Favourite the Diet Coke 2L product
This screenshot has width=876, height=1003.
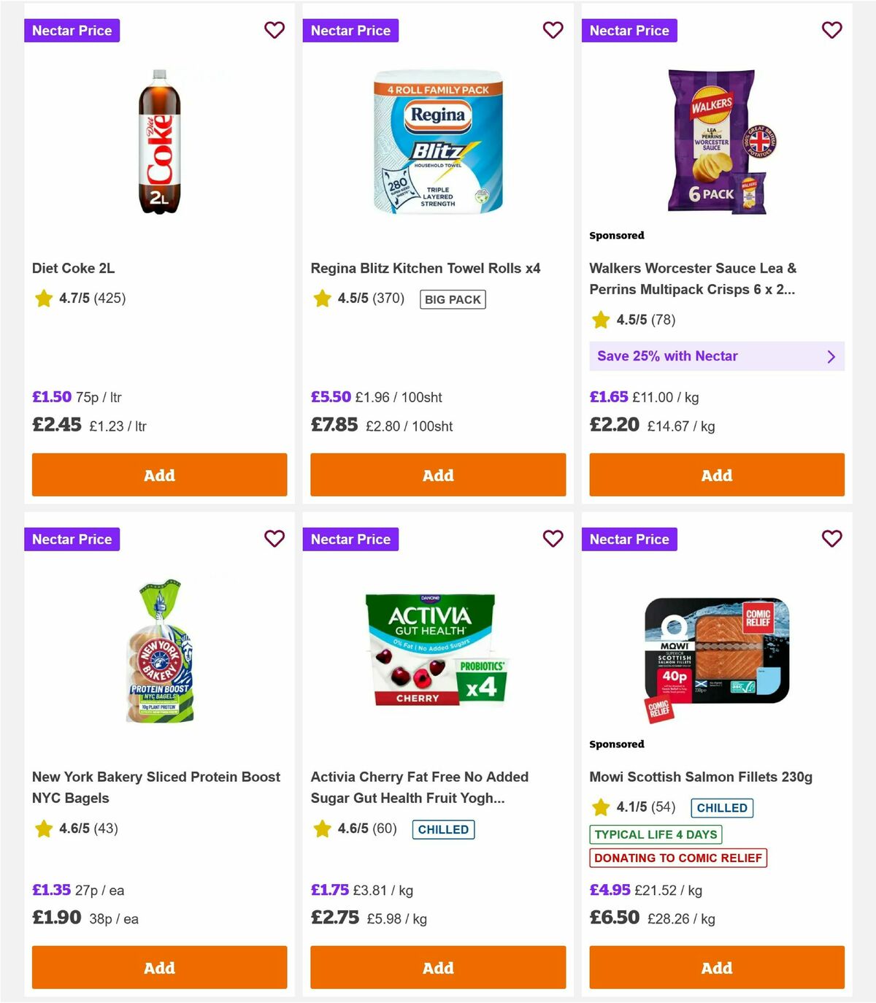(x=274, y=30)
